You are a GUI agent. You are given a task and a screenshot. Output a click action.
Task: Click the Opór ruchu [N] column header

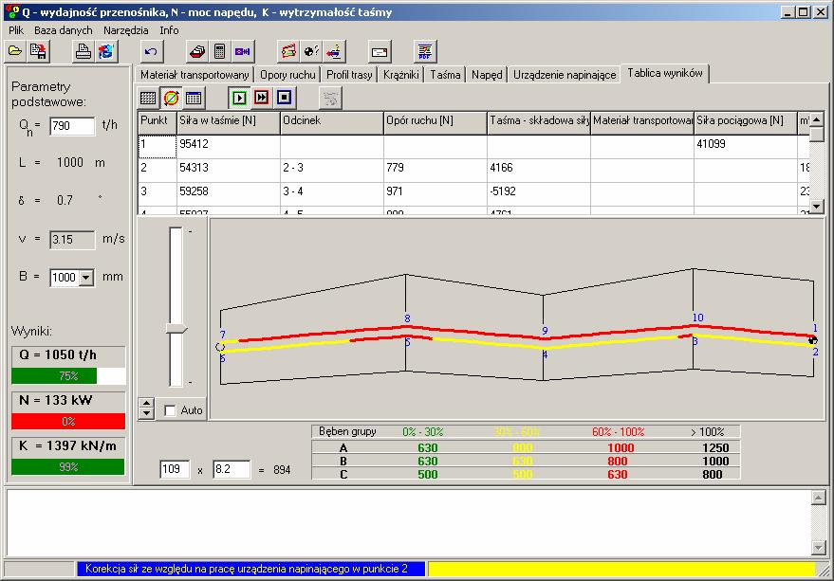pos(436,121)
